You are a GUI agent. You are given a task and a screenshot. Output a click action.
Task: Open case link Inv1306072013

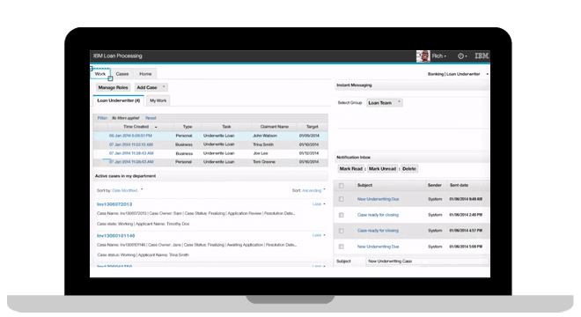pyautogui.click(x=114, y=204)
